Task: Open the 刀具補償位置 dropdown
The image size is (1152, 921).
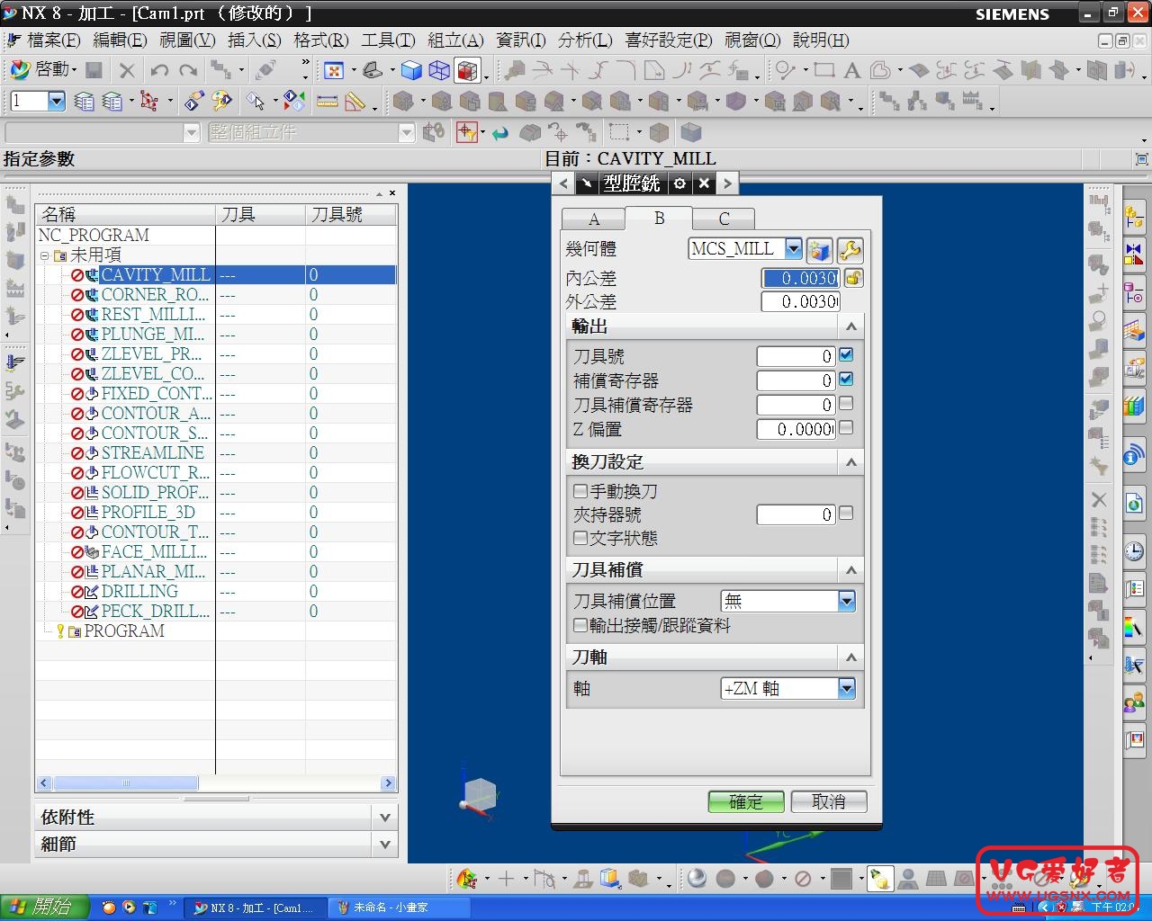Action: 846,601
